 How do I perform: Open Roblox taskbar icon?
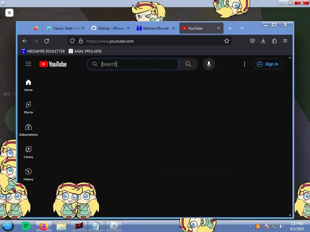[114, 226]
